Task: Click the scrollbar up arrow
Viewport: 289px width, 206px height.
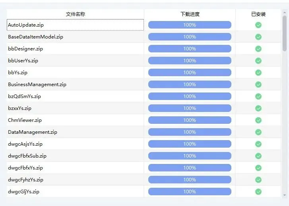Action: coord(285,12)
